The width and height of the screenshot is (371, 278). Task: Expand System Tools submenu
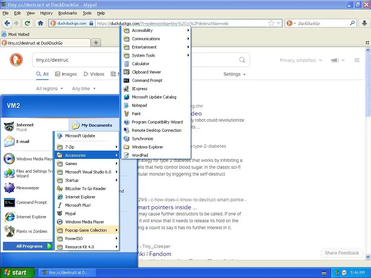156,55
